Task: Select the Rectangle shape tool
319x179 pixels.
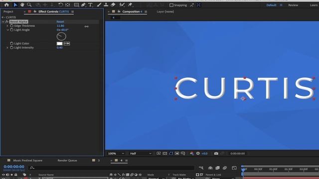Action: coord(76,5)
